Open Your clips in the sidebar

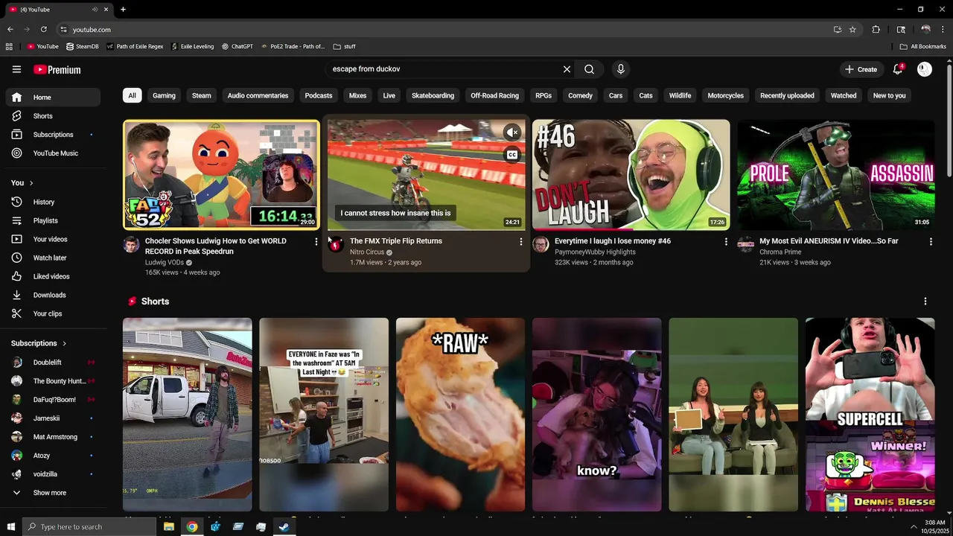53,313
